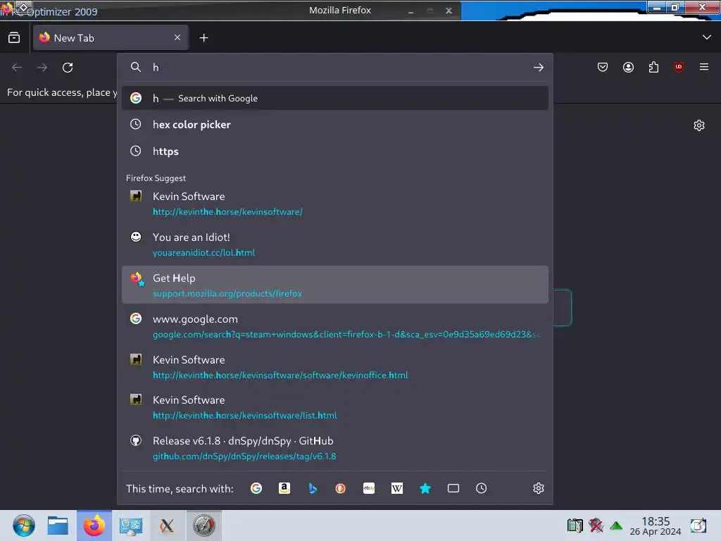Close the New Tab tab
The width and height of the screenshot is (721, 541).
pos(177,38)
